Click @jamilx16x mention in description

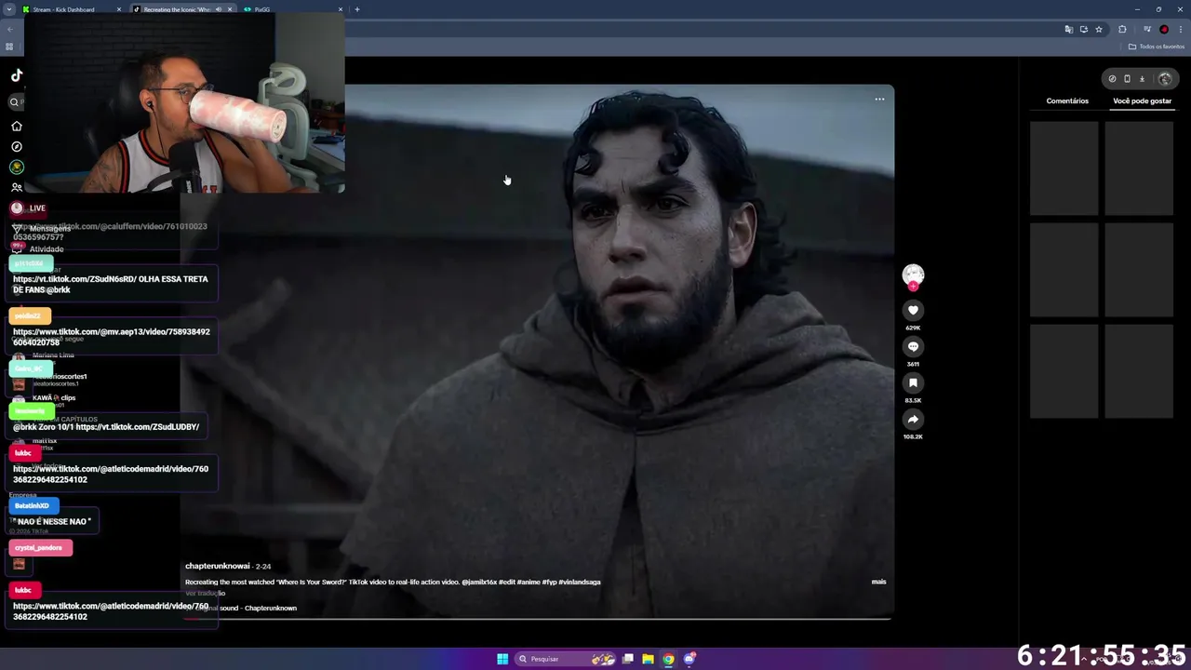click(479, 582)
